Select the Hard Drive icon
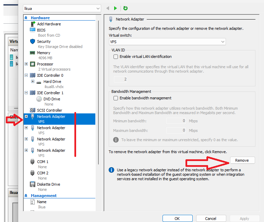Screen dimensions: 264x222 pyautogui.click(x=39, y=82)
